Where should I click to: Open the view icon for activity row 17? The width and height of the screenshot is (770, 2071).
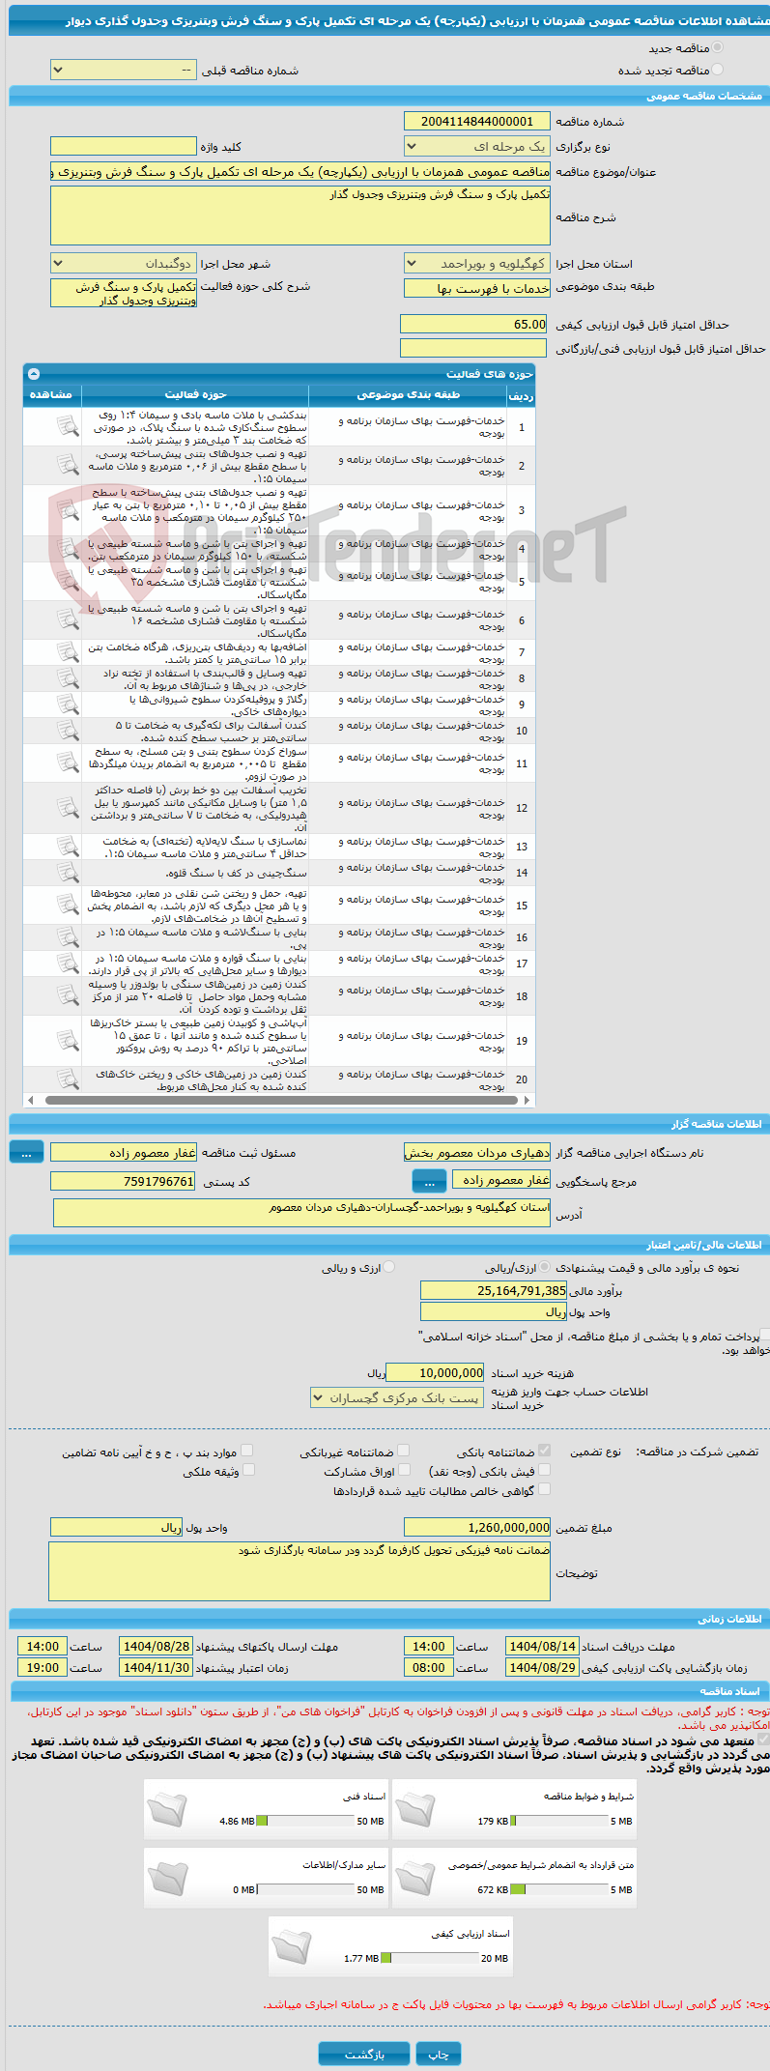67,964
